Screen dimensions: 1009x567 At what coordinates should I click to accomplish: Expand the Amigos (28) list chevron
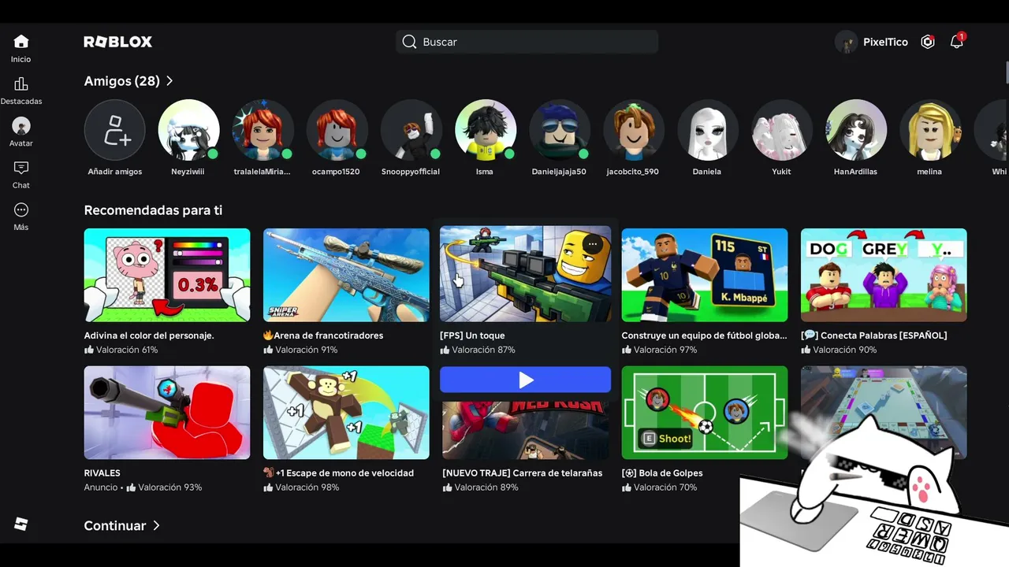point(169,81)
